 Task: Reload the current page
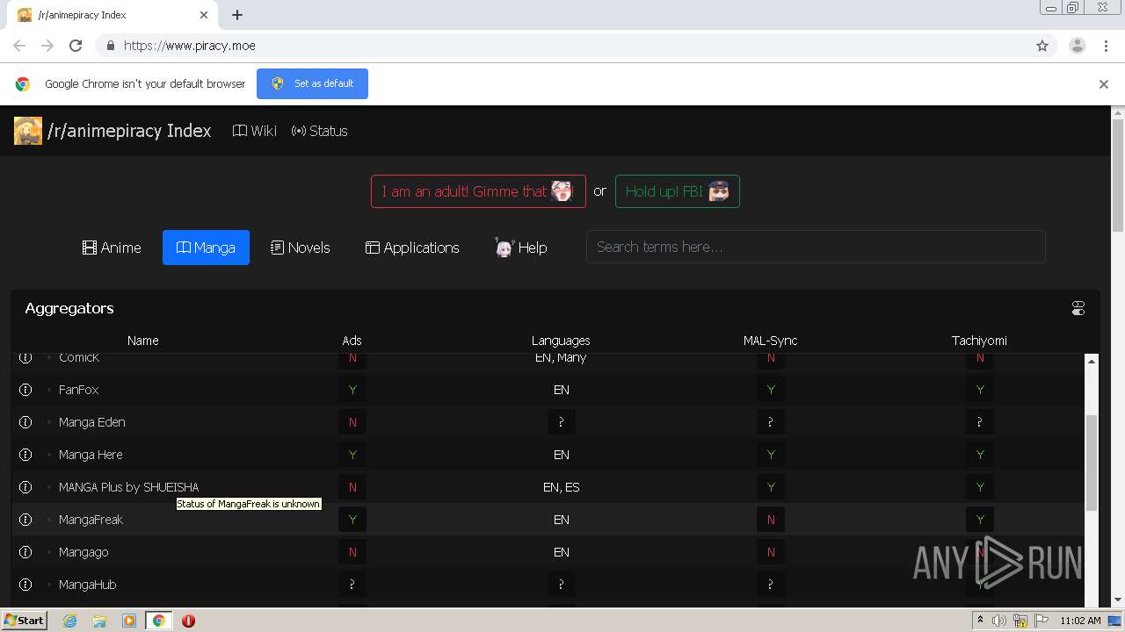tap(76, 46)
